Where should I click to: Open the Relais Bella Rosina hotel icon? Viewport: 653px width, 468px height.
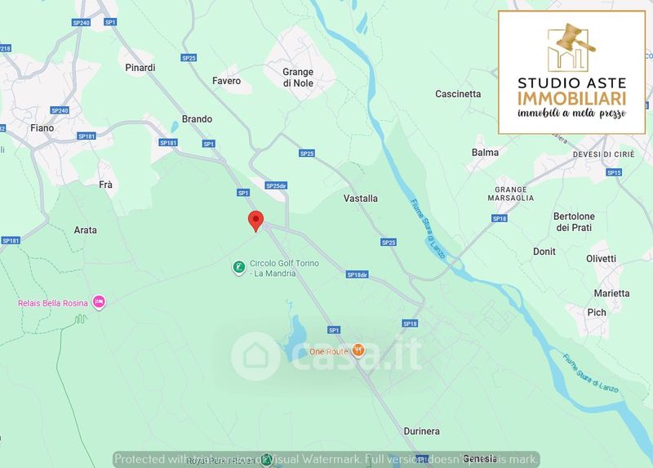tap(99, 302)
